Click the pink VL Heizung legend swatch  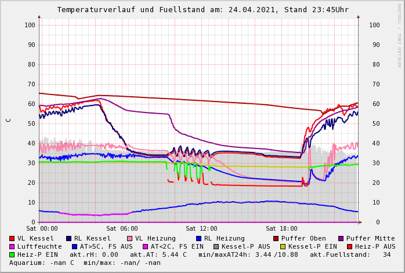[x=129, y=239]
